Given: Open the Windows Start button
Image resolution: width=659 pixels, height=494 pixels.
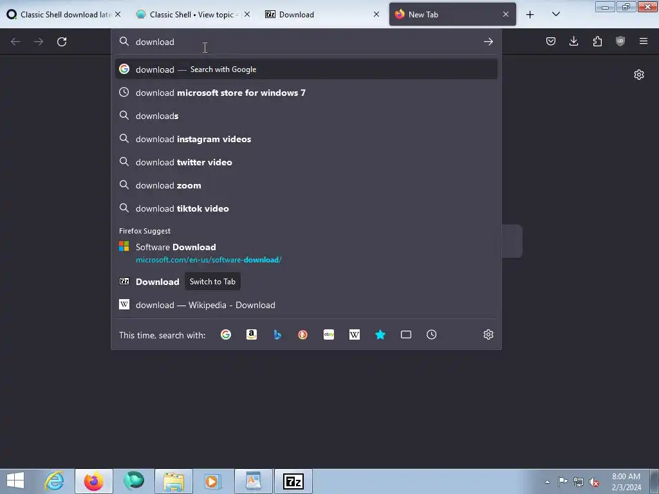Looking at the screenshot, I should 15,480.
